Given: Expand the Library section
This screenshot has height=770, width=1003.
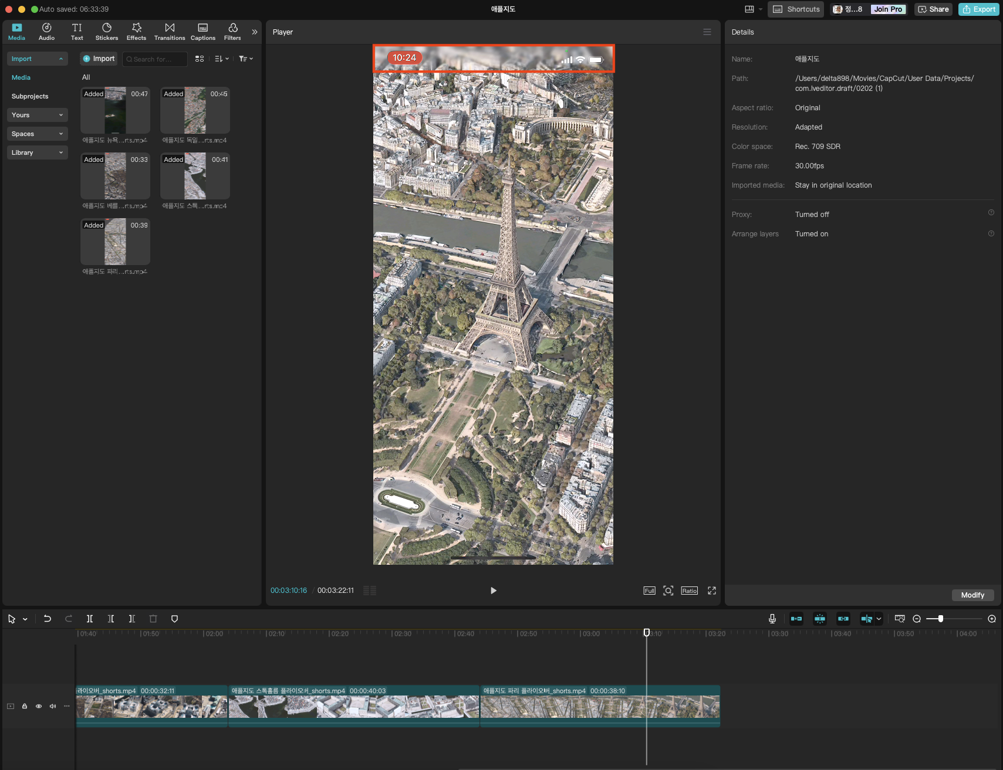Looking at the screenshot, I should 38,152.
